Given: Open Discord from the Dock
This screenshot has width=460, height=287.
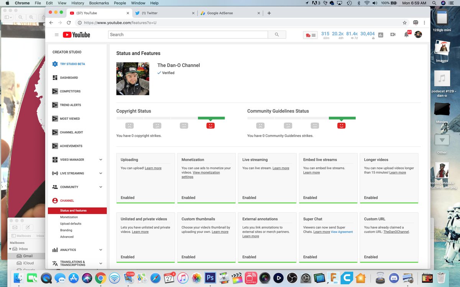Looking at the screenshot, I should 394,278.
